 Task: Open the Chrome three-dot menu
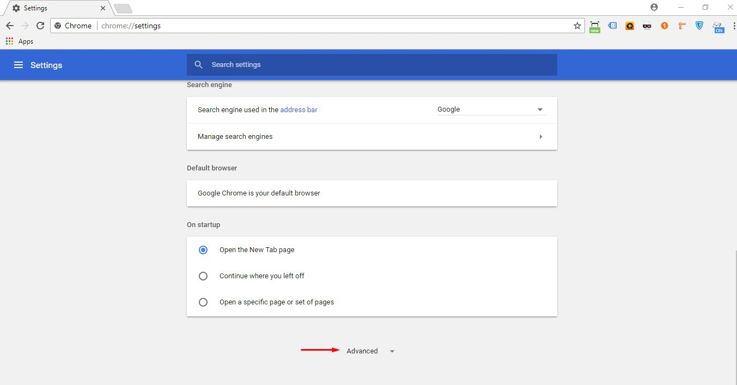coord(734,26)
